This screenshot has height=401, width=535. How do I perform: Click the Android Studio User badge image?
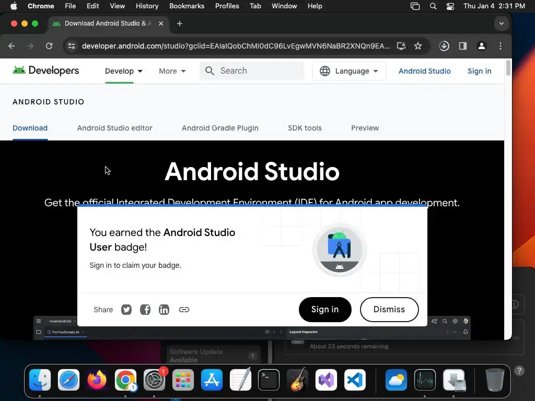click(x=340, y=250)
